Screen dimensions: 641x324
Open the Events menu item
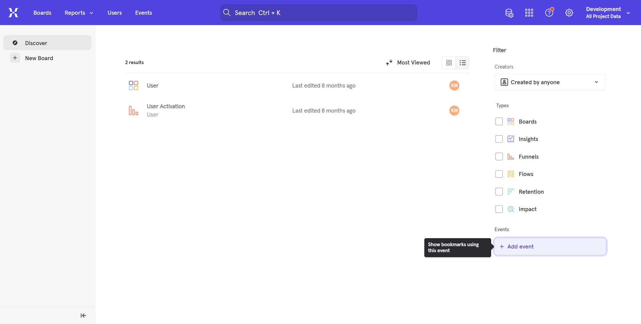[144, 12]
